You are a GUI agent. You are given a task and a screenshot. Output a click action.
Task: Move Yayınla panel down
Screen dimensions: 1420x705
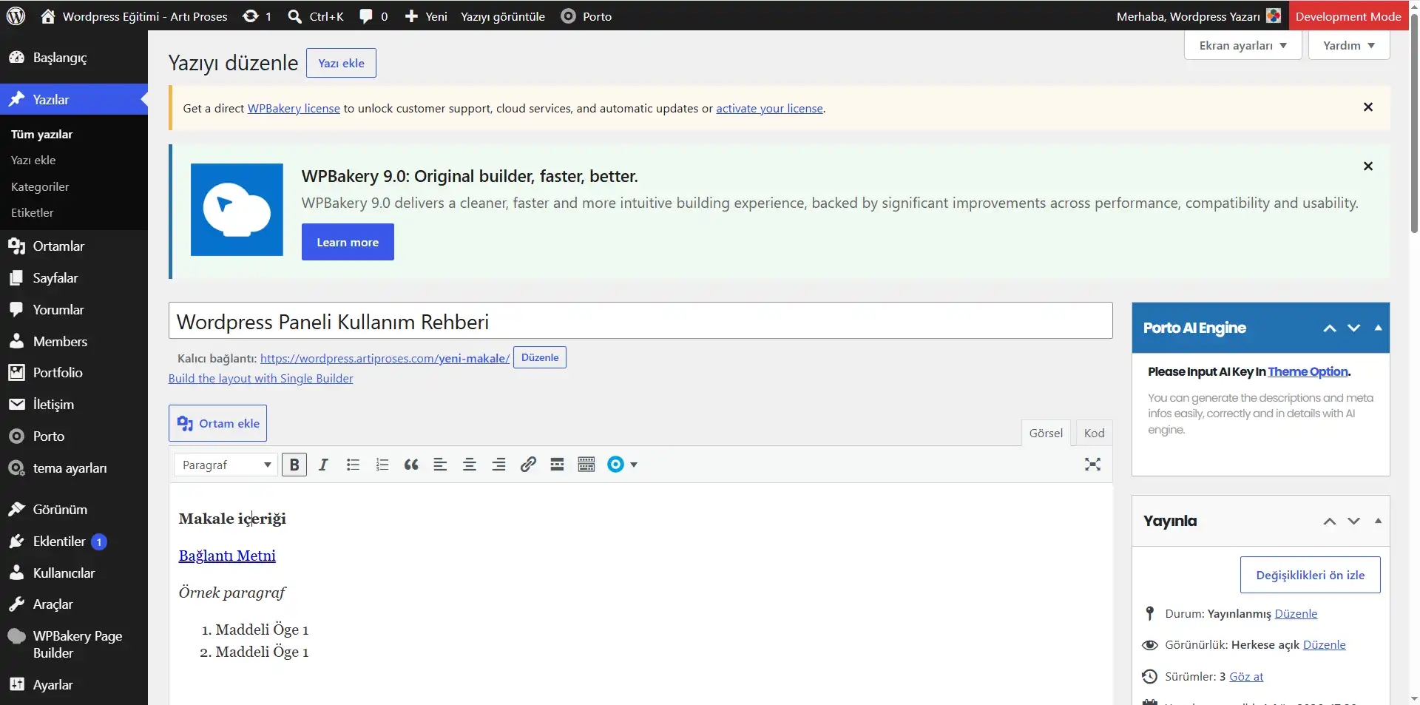(x=1354, y=521)
